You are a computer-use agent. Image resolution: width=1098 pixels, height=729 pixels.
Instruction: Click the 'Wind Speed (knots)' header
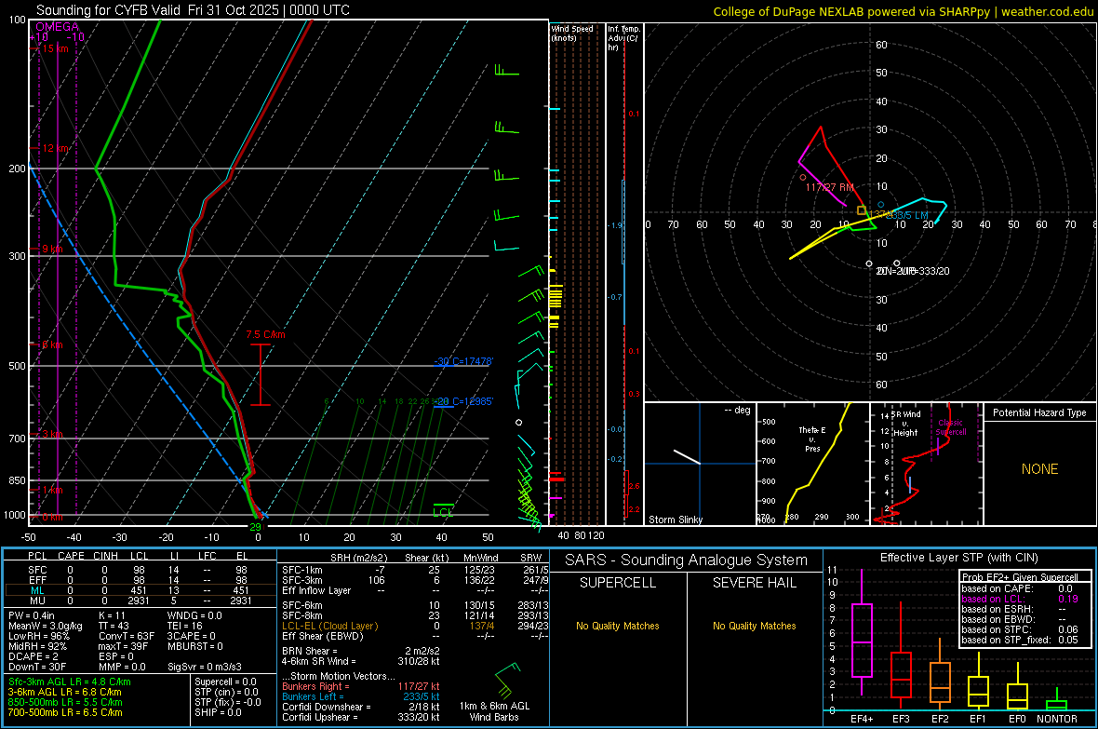[572, 33]
